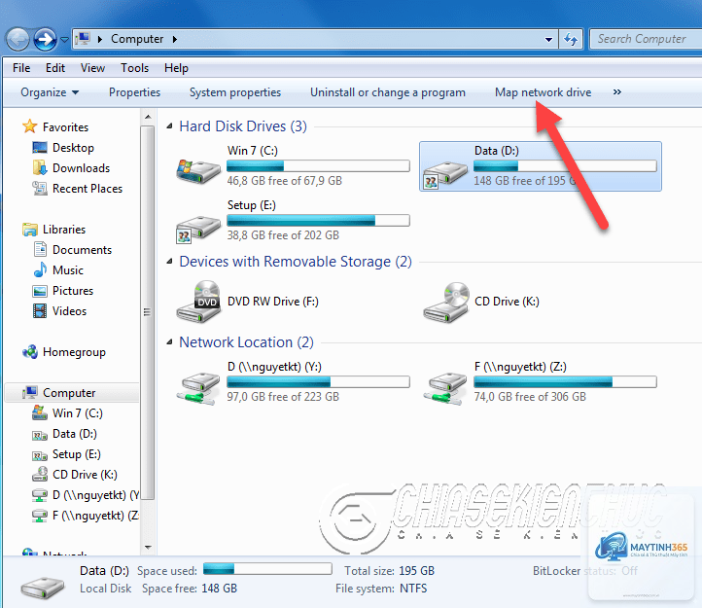The height and width of the screenshot is (608, 702).
Task: Click the Music library note icon
Action: click(40, 269)
